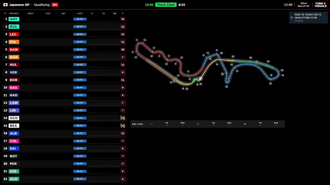Click the yellow S3 header in the timing table
Screen dimensions: 330x185
(115, 13)
